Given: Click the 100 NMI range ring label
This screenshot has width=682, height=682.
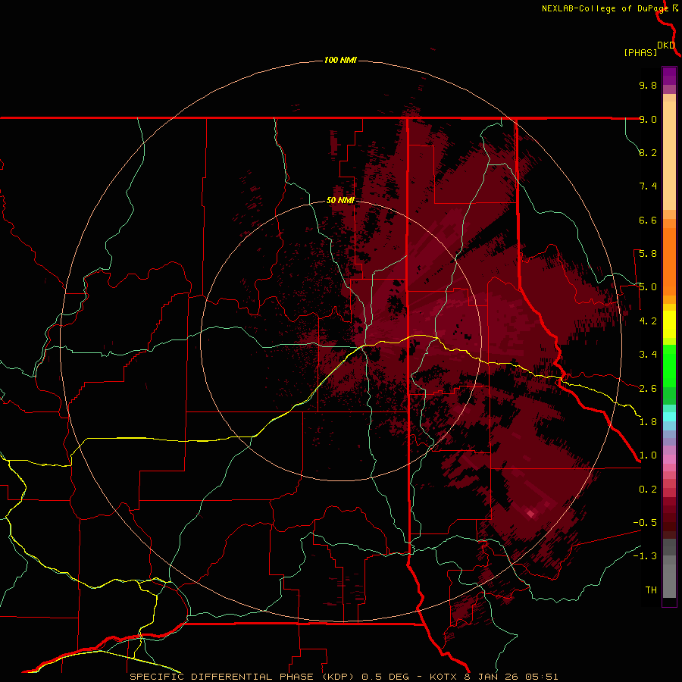Looking at the screenshot, I should (340, 60).
